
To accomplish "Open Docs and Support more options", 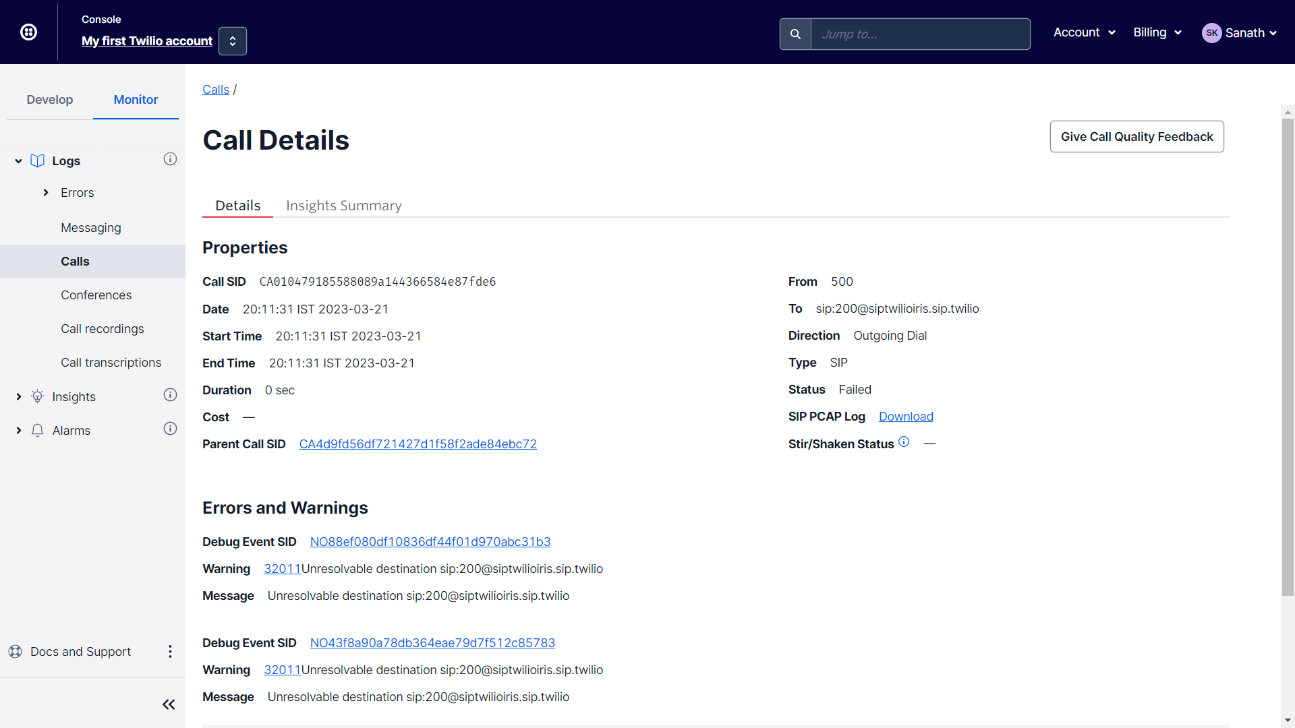I will tap(170, 652).
